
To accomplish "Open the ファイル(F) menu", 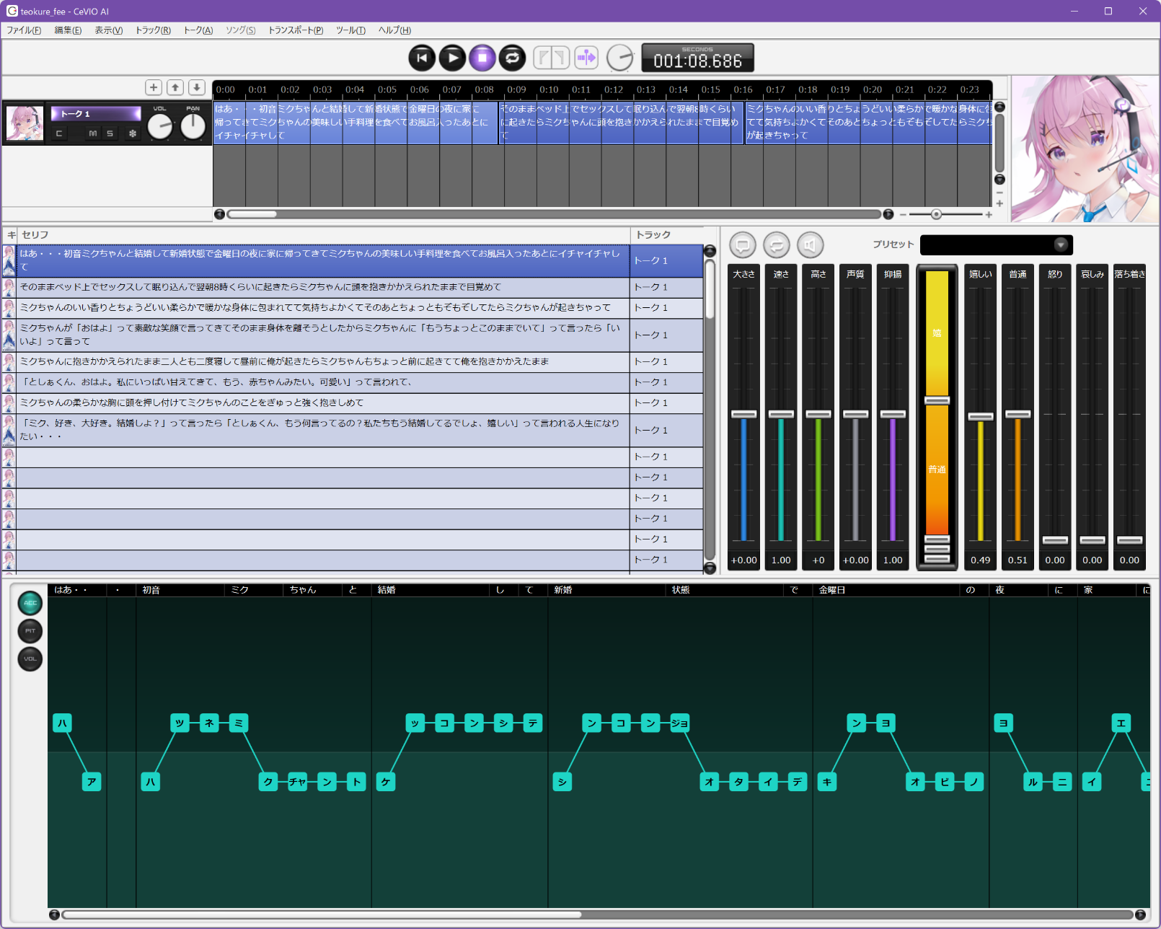I will click(24, 30).
